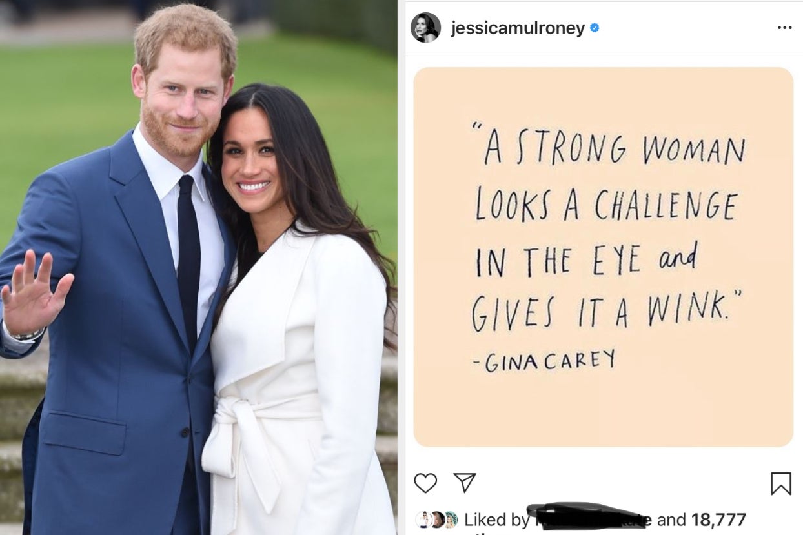Click the '-GINA CAREY' attribution text
The width and height of the screenshot is (803, 535).
coord(542,362)
